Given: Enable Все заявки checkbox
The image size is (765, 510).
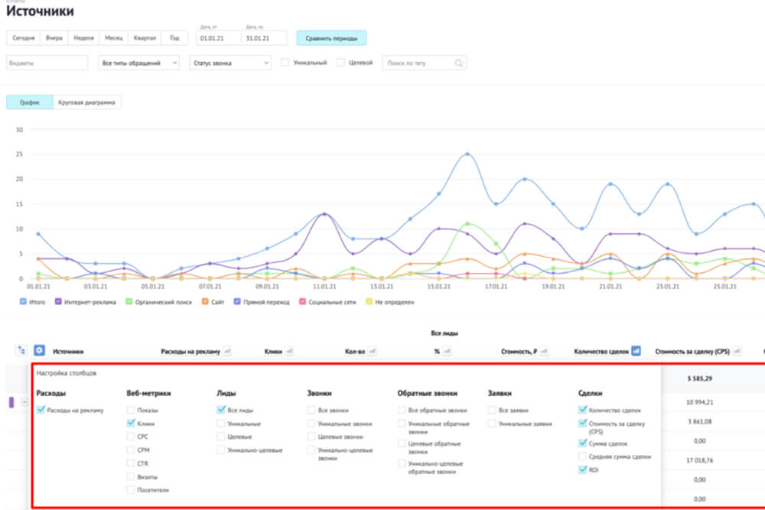Looking at the screenshot, I should 492,410.
